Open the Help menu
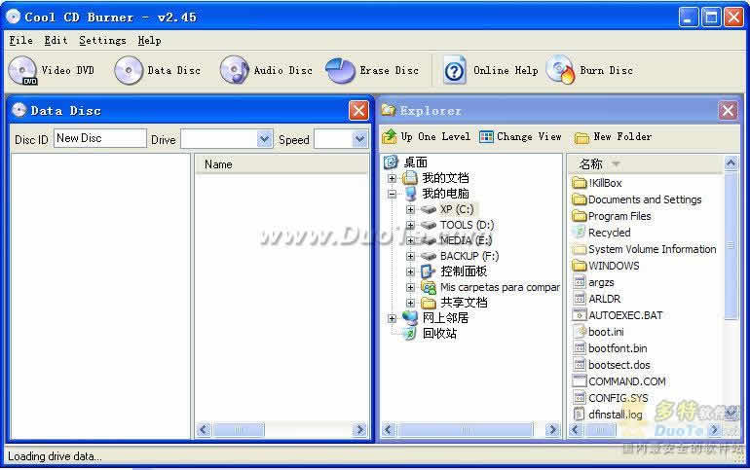 tap(149, 41)
